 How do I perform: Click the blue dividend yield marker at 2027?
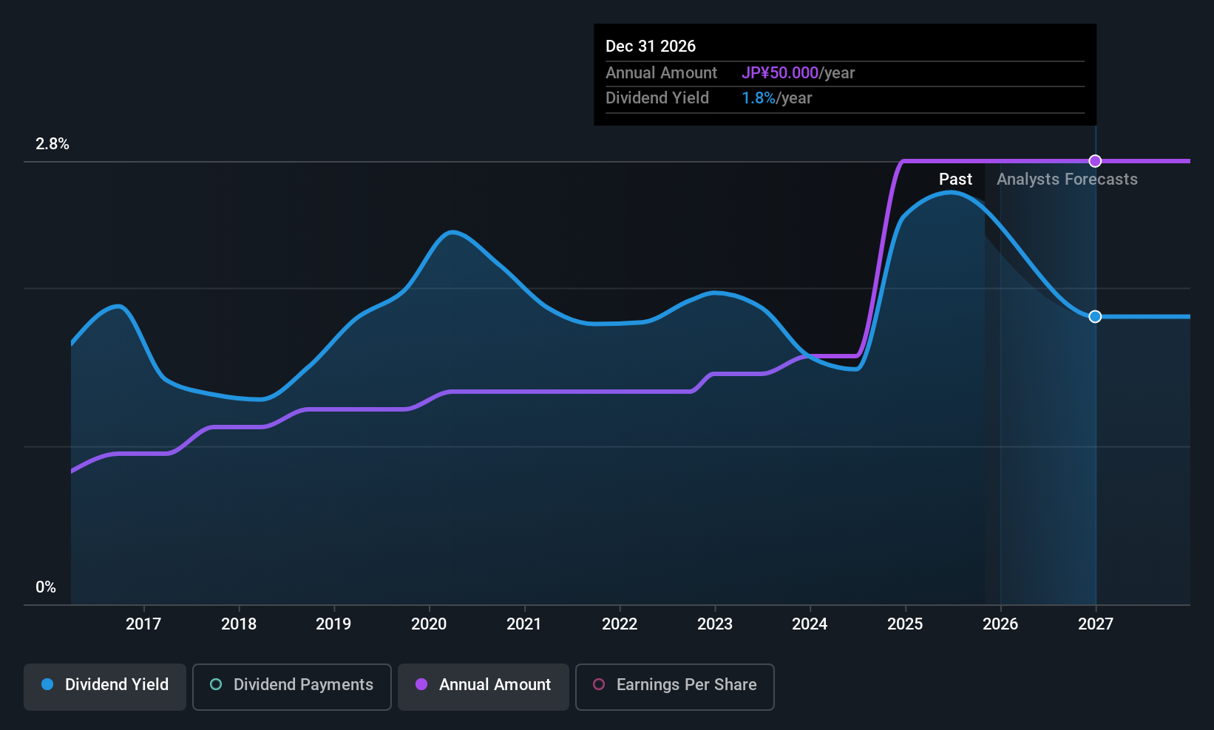click(x=1095, y=316)
